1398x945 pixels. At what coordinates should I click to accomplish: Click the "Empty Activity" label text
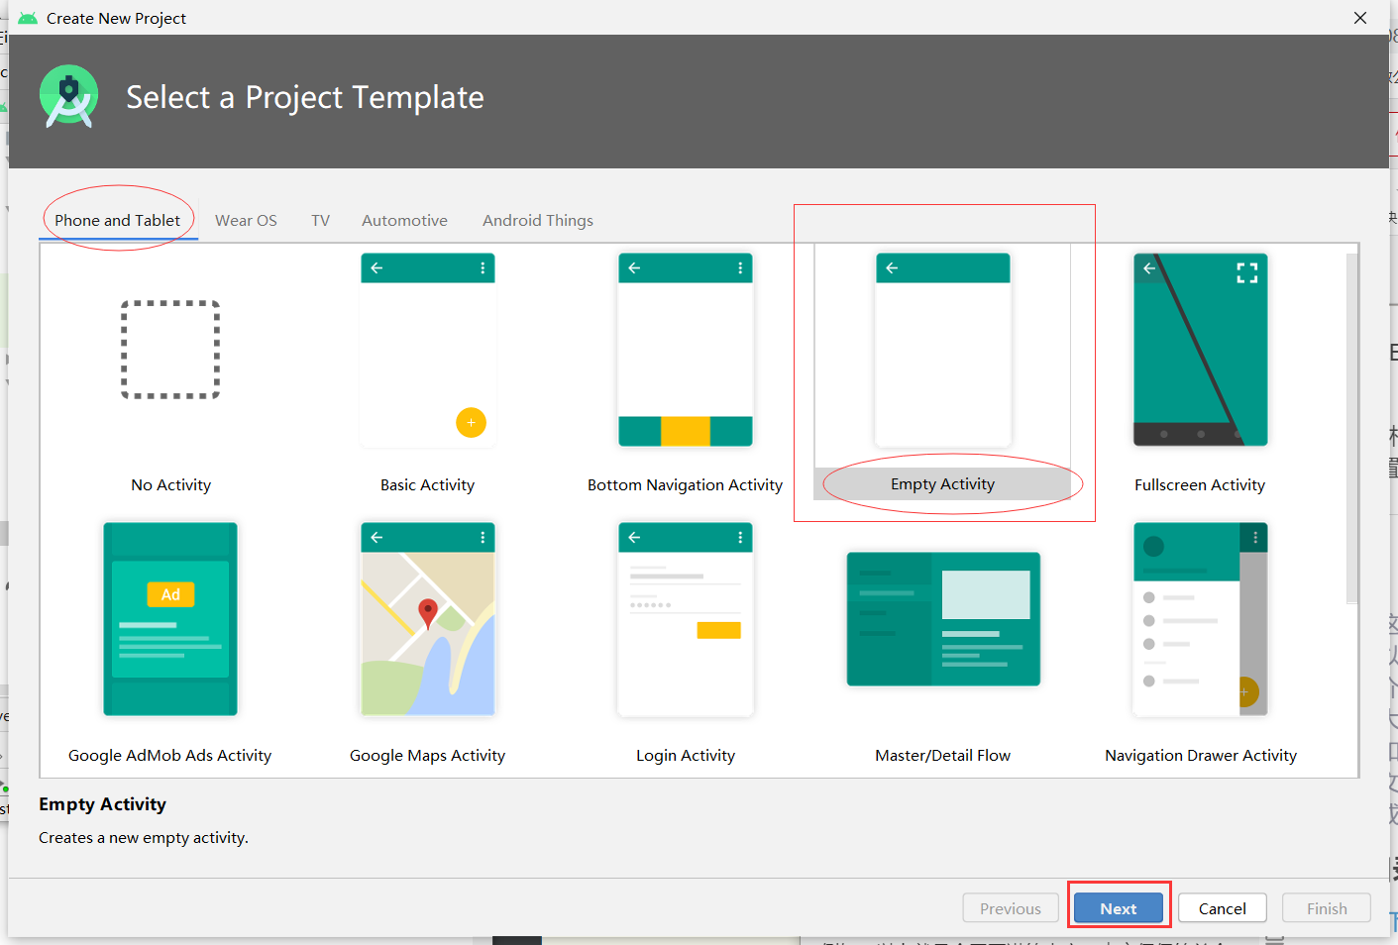(942, 483)
